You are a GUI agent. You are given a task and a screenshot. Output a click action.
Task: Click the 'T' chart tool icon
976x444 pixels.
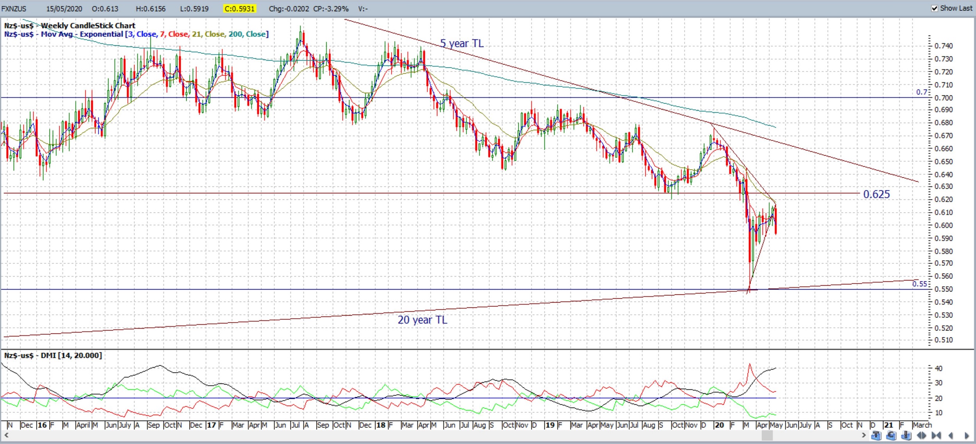[876, 435]
